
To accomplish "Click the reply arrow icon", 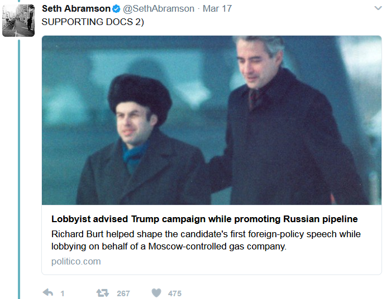I will [48, 292].
